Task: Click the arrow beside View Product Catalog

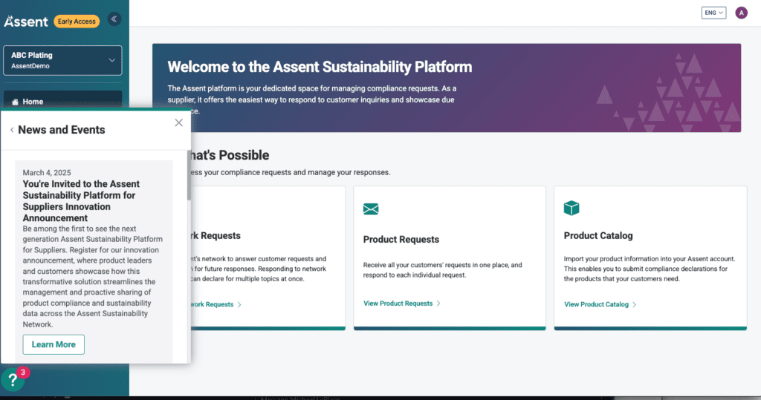Action: pyautogui.click(x=635, y=304)
